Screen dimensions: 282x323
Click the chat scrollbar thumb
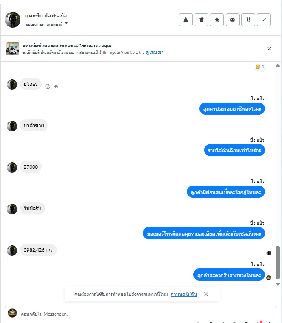coord(278,262)
